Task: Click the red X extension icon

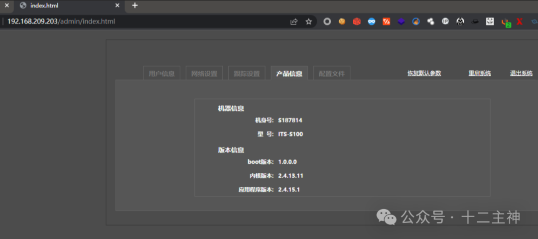Action: coord(520,21)
